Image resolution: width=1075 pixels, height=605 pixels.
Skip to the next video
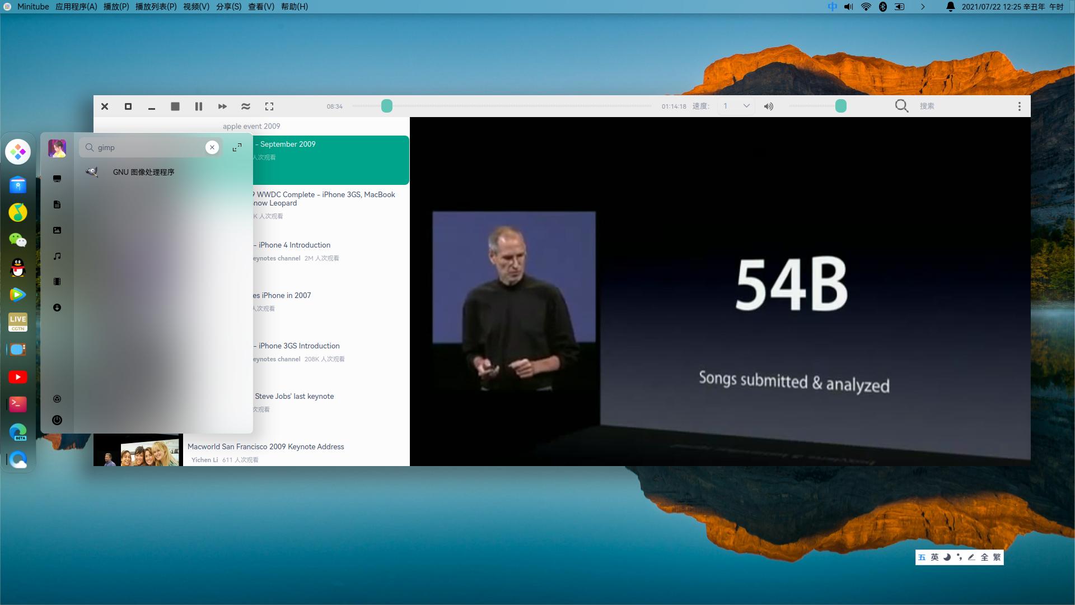(x=222, y=106)
